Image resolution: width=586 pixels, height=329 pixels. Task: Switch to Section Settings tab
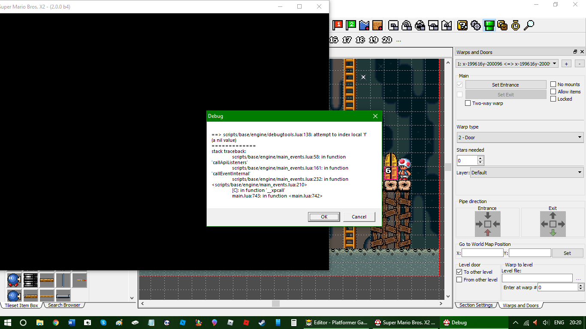tap(476, 305)
